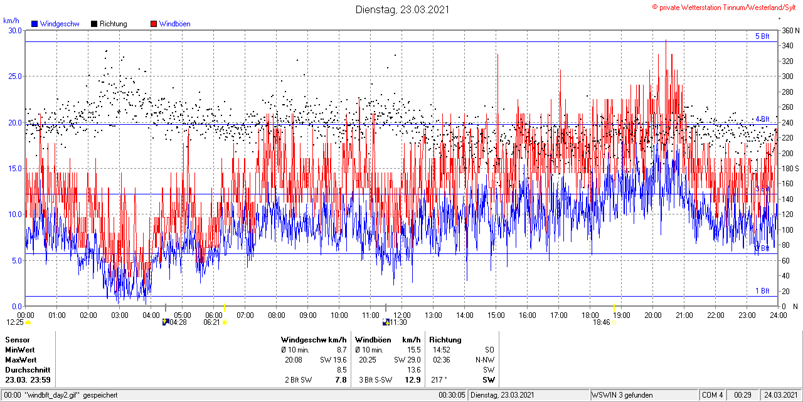This screenshot has height=402, width=803.
Task: Click the SW 19.6 max wind speed value
Action: click(334, 360)
